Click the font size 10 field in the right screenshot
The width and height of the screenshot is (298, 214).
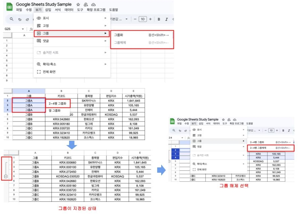[x=271, y=130]
